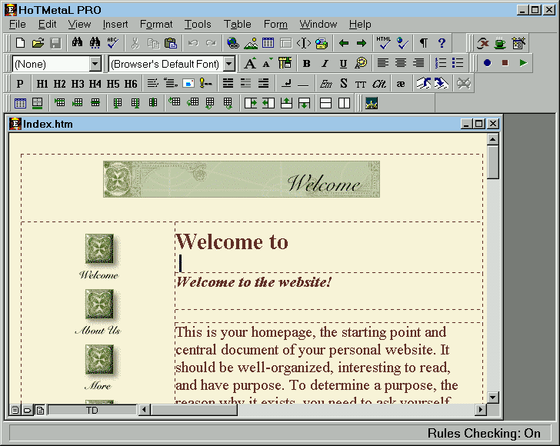
Task: Stop macro recording square button
Action: tap(505, 63)
